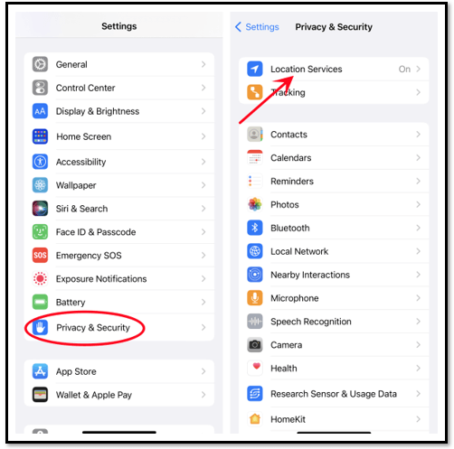454x449 pixels.
Task: Tap the Camera icon
Action: (x=255, y=345)
